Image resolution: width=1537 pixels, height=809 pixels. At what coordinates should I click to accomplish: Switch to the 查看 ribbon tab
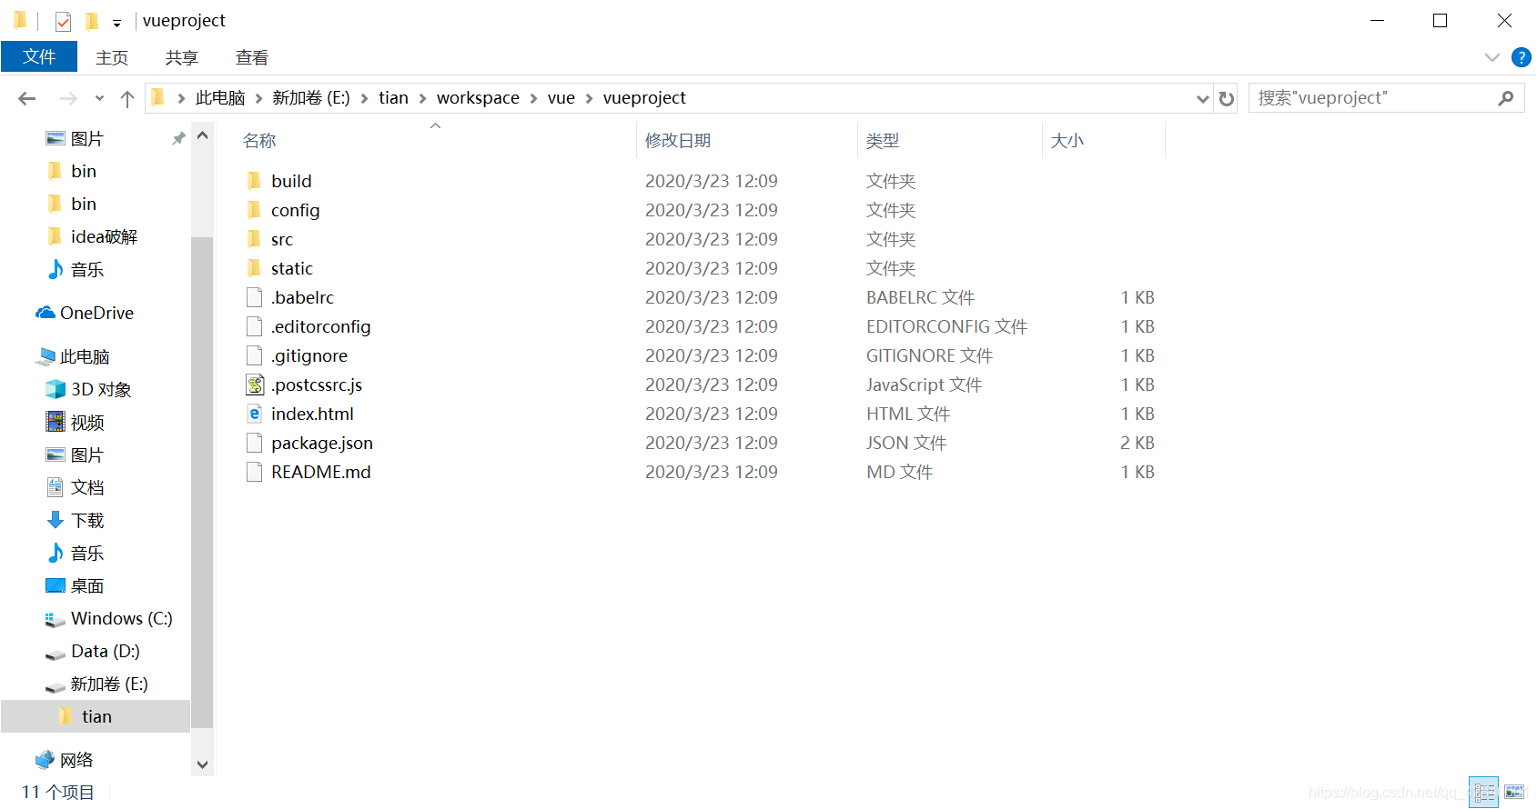[x=252, y=57]
